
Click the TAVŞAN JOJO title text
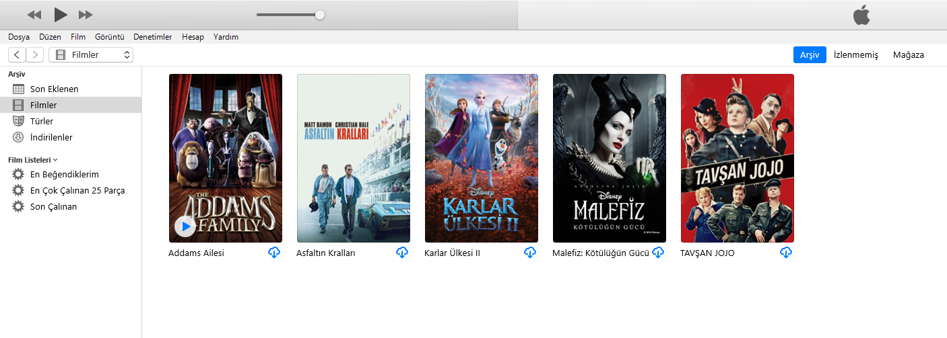(x=707, y=253)
